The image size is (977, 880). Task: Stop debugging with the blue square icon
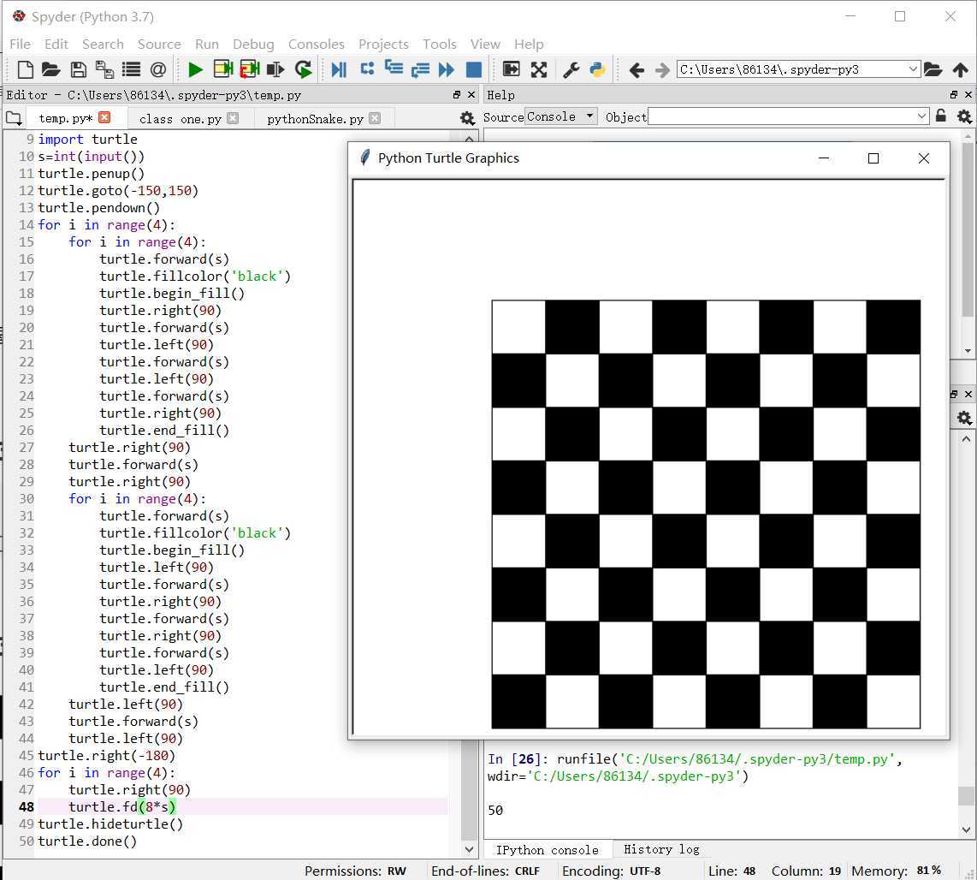click(x=474, y=69)
